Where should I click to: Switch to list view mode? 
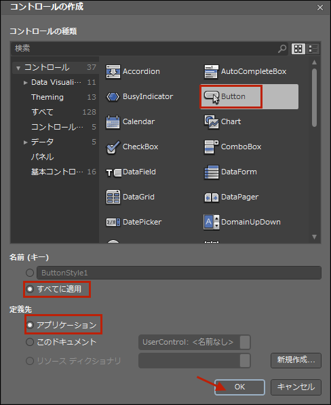(x=313, y=49)
